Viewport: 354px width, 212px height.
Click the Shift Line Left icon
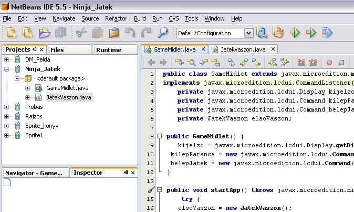(x=301, y=63)
